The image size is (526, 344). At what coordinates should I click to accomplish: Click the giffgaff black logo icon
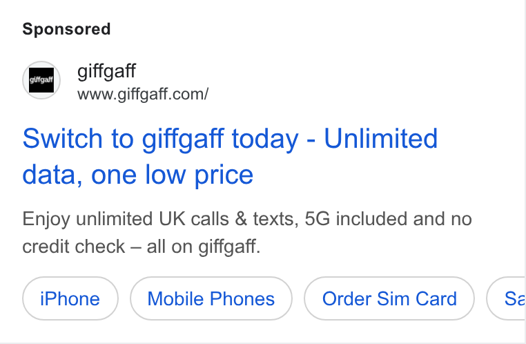point(41,80)
